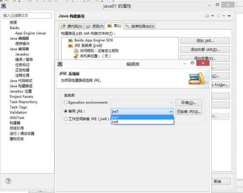This screenshot has width=243, height=193.
Task: Select Validation tree item
Action: (18, 113)
